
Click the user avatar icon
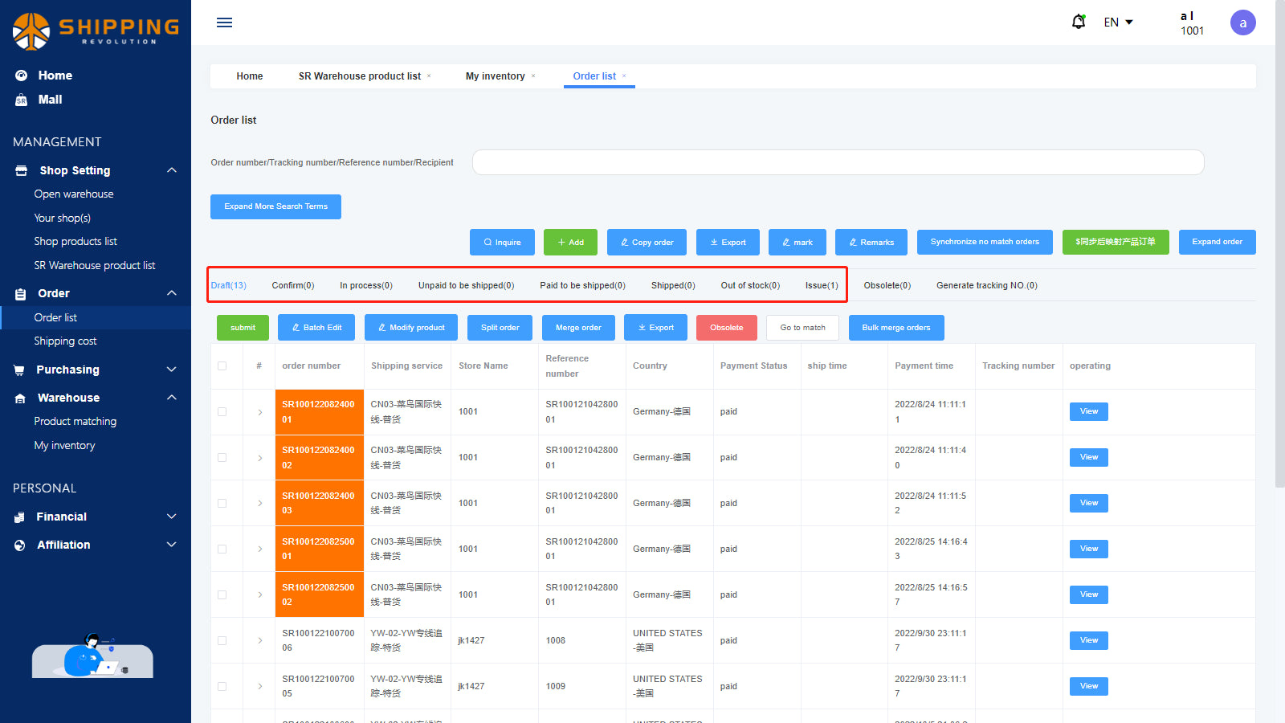(x=1242, y=22)
